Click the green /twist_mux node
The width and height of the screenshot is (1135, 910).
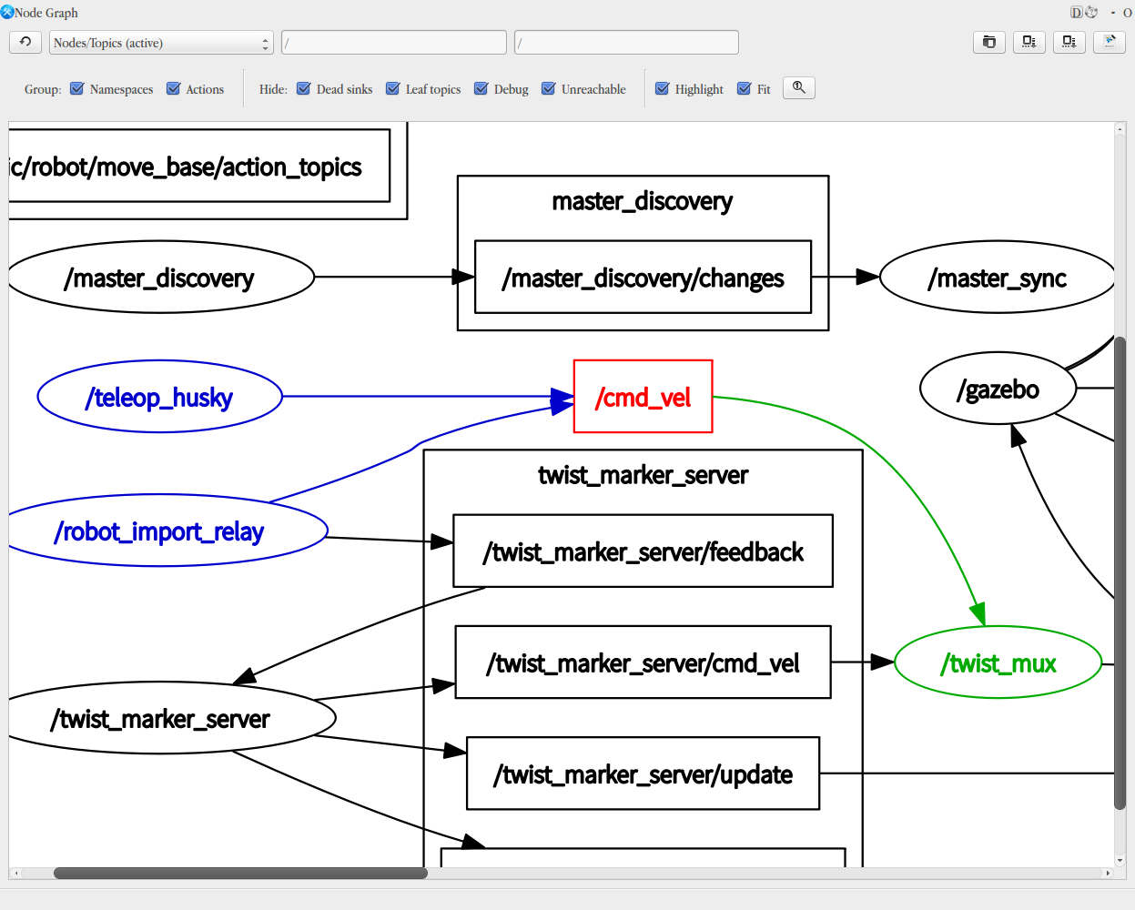(998, 663)
